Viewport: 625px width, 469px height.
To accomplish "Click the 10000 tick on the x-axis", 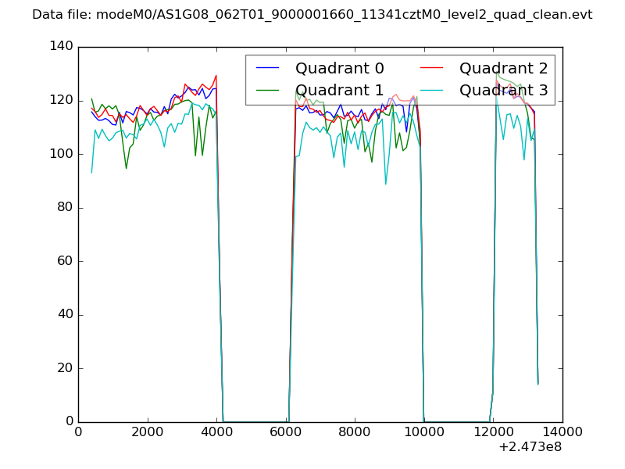I will [423, 431].
